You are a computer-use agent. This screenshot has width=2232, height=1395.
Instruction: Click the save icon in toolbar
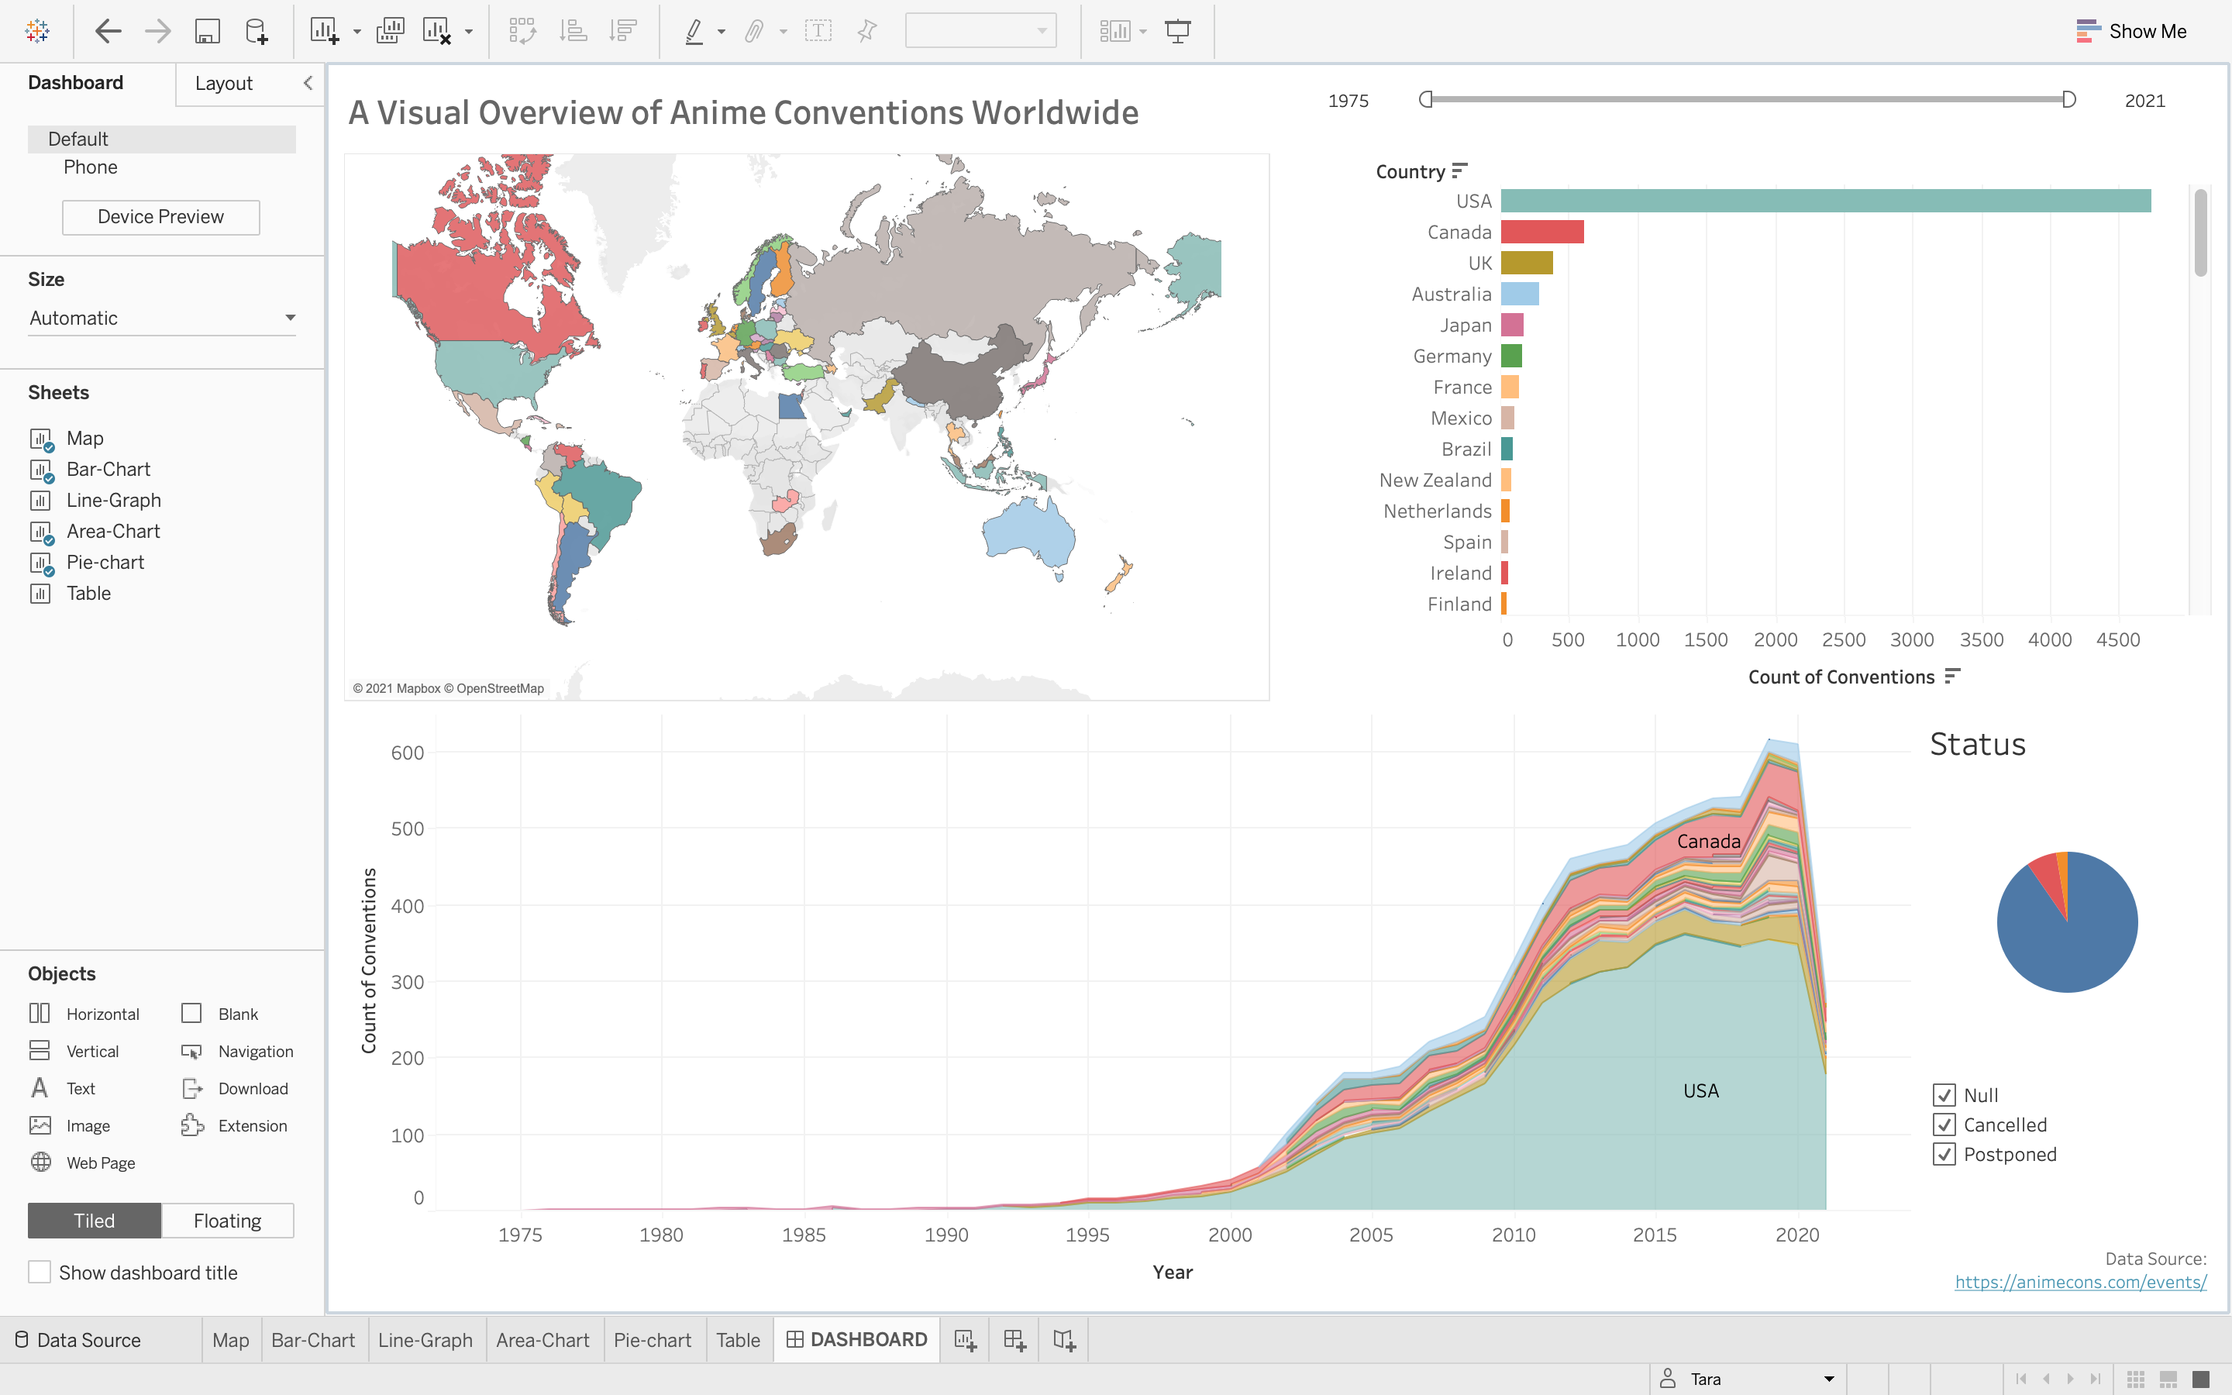click(207, 31)
